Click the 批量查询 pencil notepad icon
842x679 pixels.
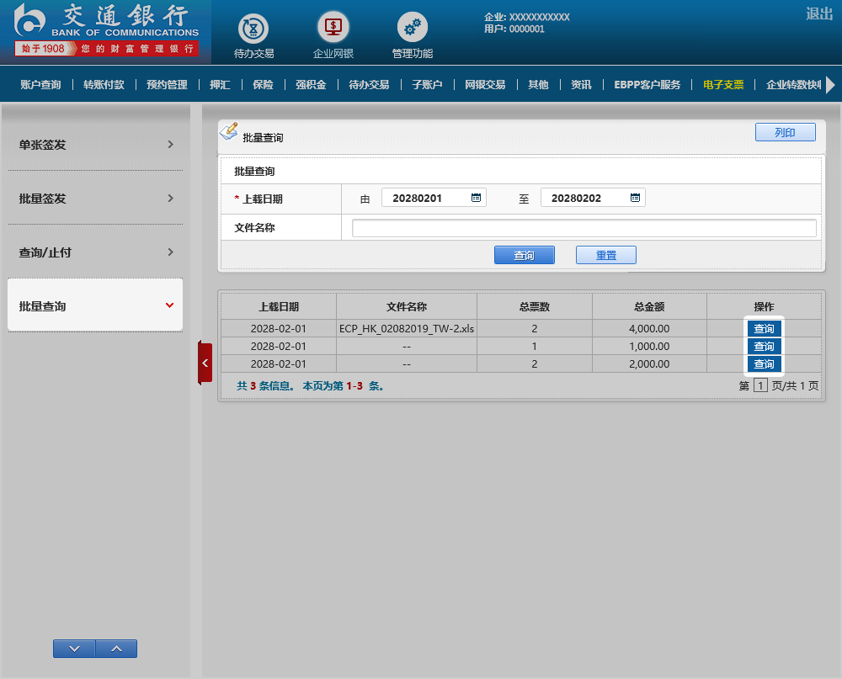[x=229, y=131]
